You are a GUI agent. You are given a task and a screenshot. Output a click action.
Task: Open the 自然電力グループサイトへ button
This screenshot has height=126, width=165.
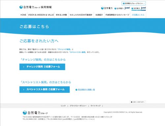point(134,3)
